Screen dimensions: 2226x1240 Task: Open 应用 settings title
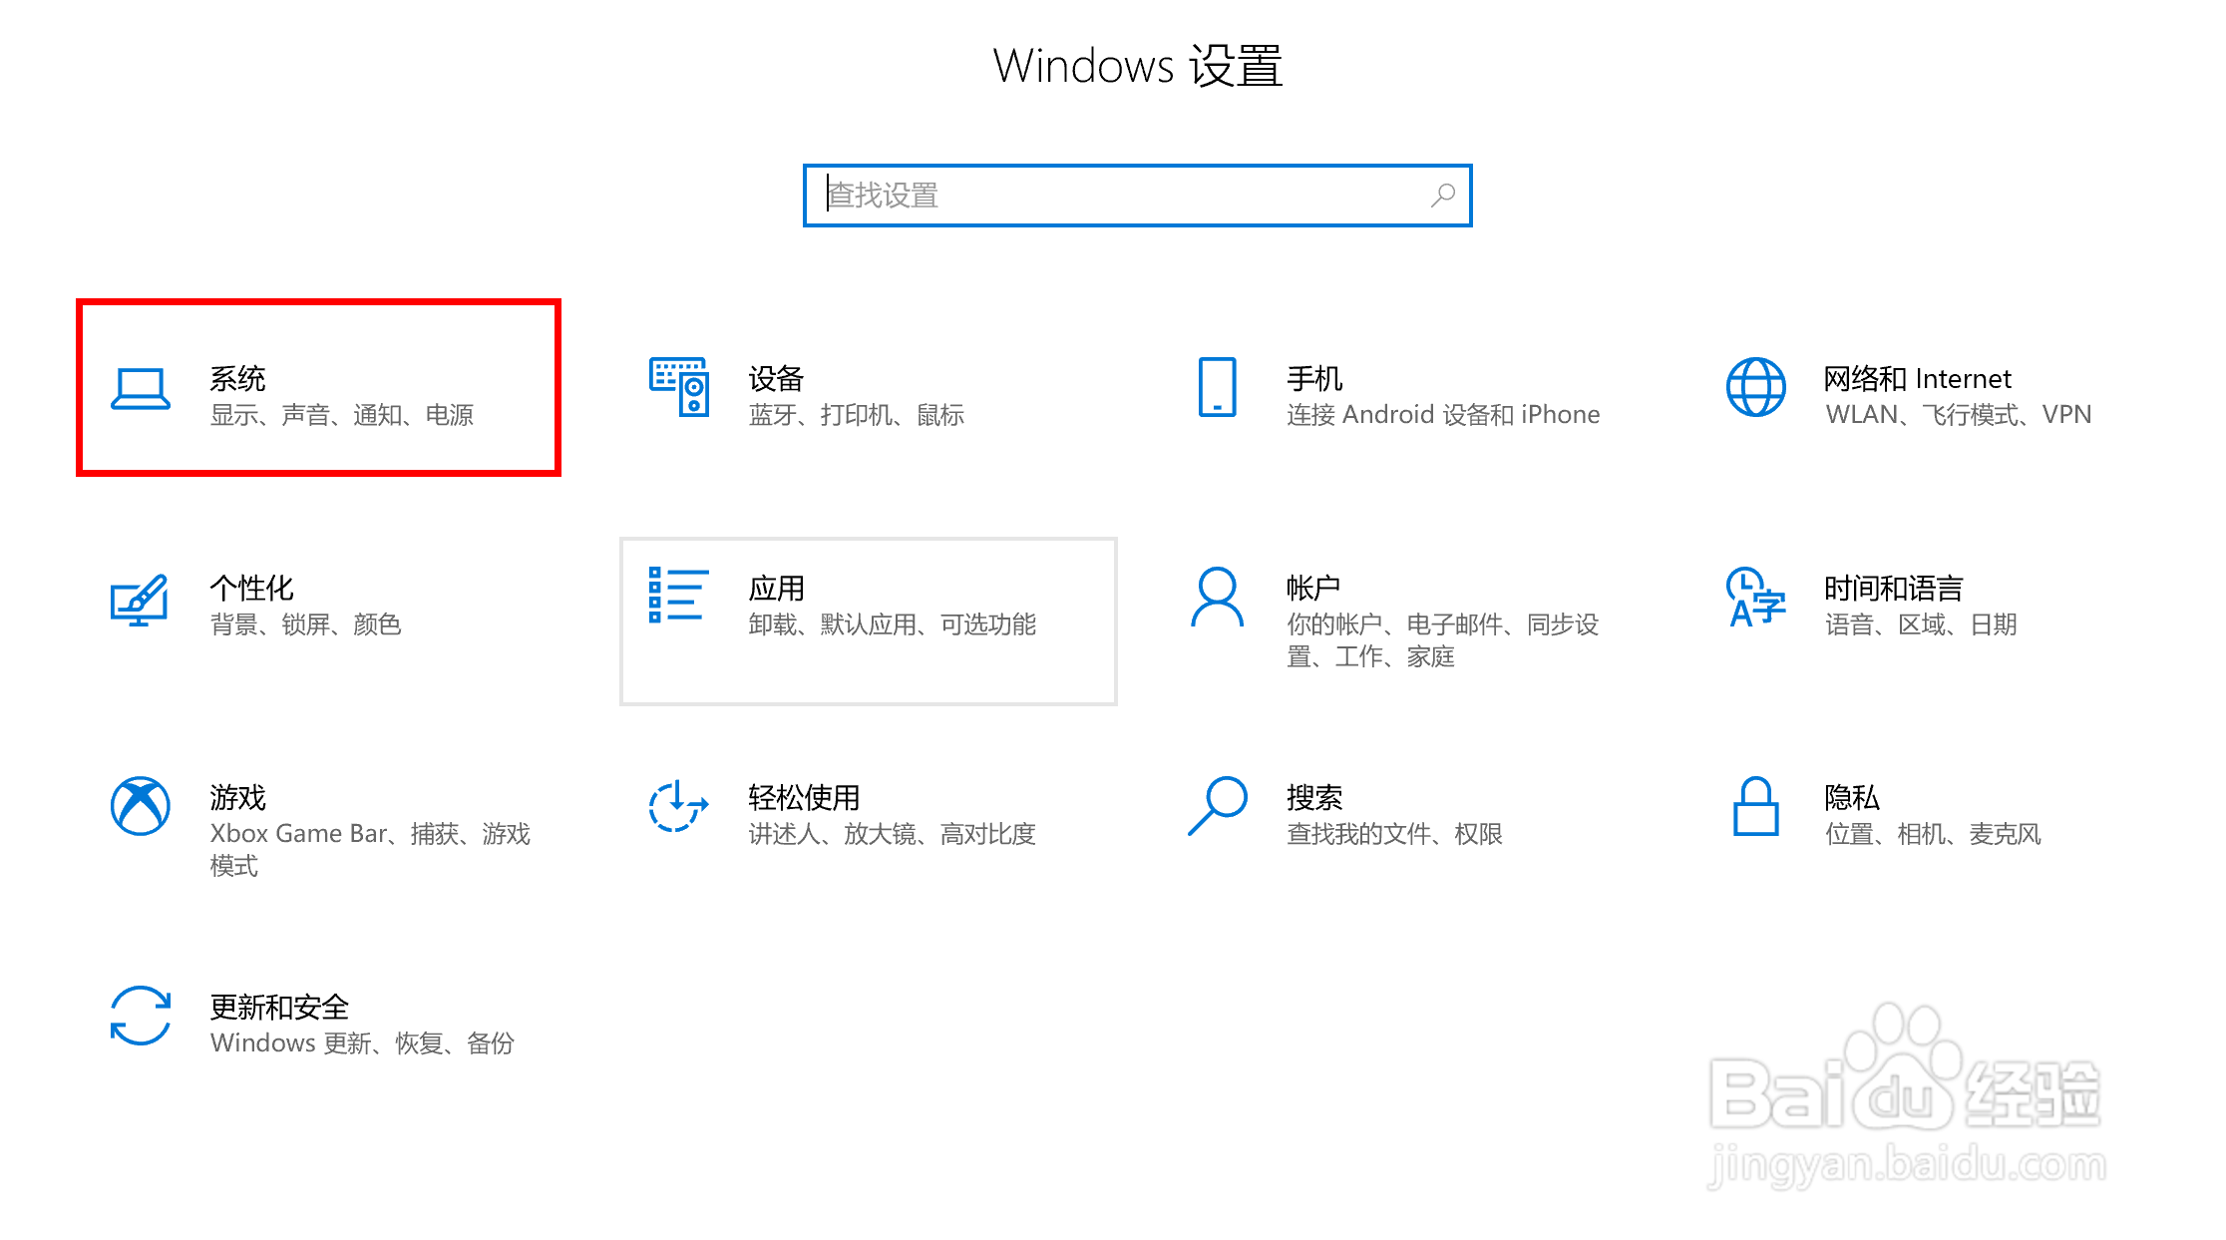tap(776, 589)
